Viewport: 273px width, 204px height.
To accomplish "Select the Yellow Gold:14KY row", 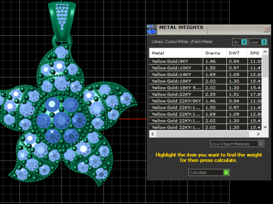I will (205, 74).
